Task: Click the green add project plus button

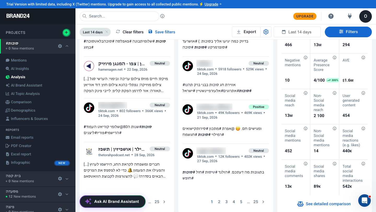Action: click(x=66, y=33)
